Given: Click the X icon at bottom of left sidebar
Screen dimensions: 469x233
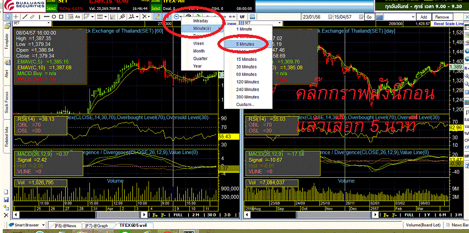Looking at the screenshot, I should [6, 215].
